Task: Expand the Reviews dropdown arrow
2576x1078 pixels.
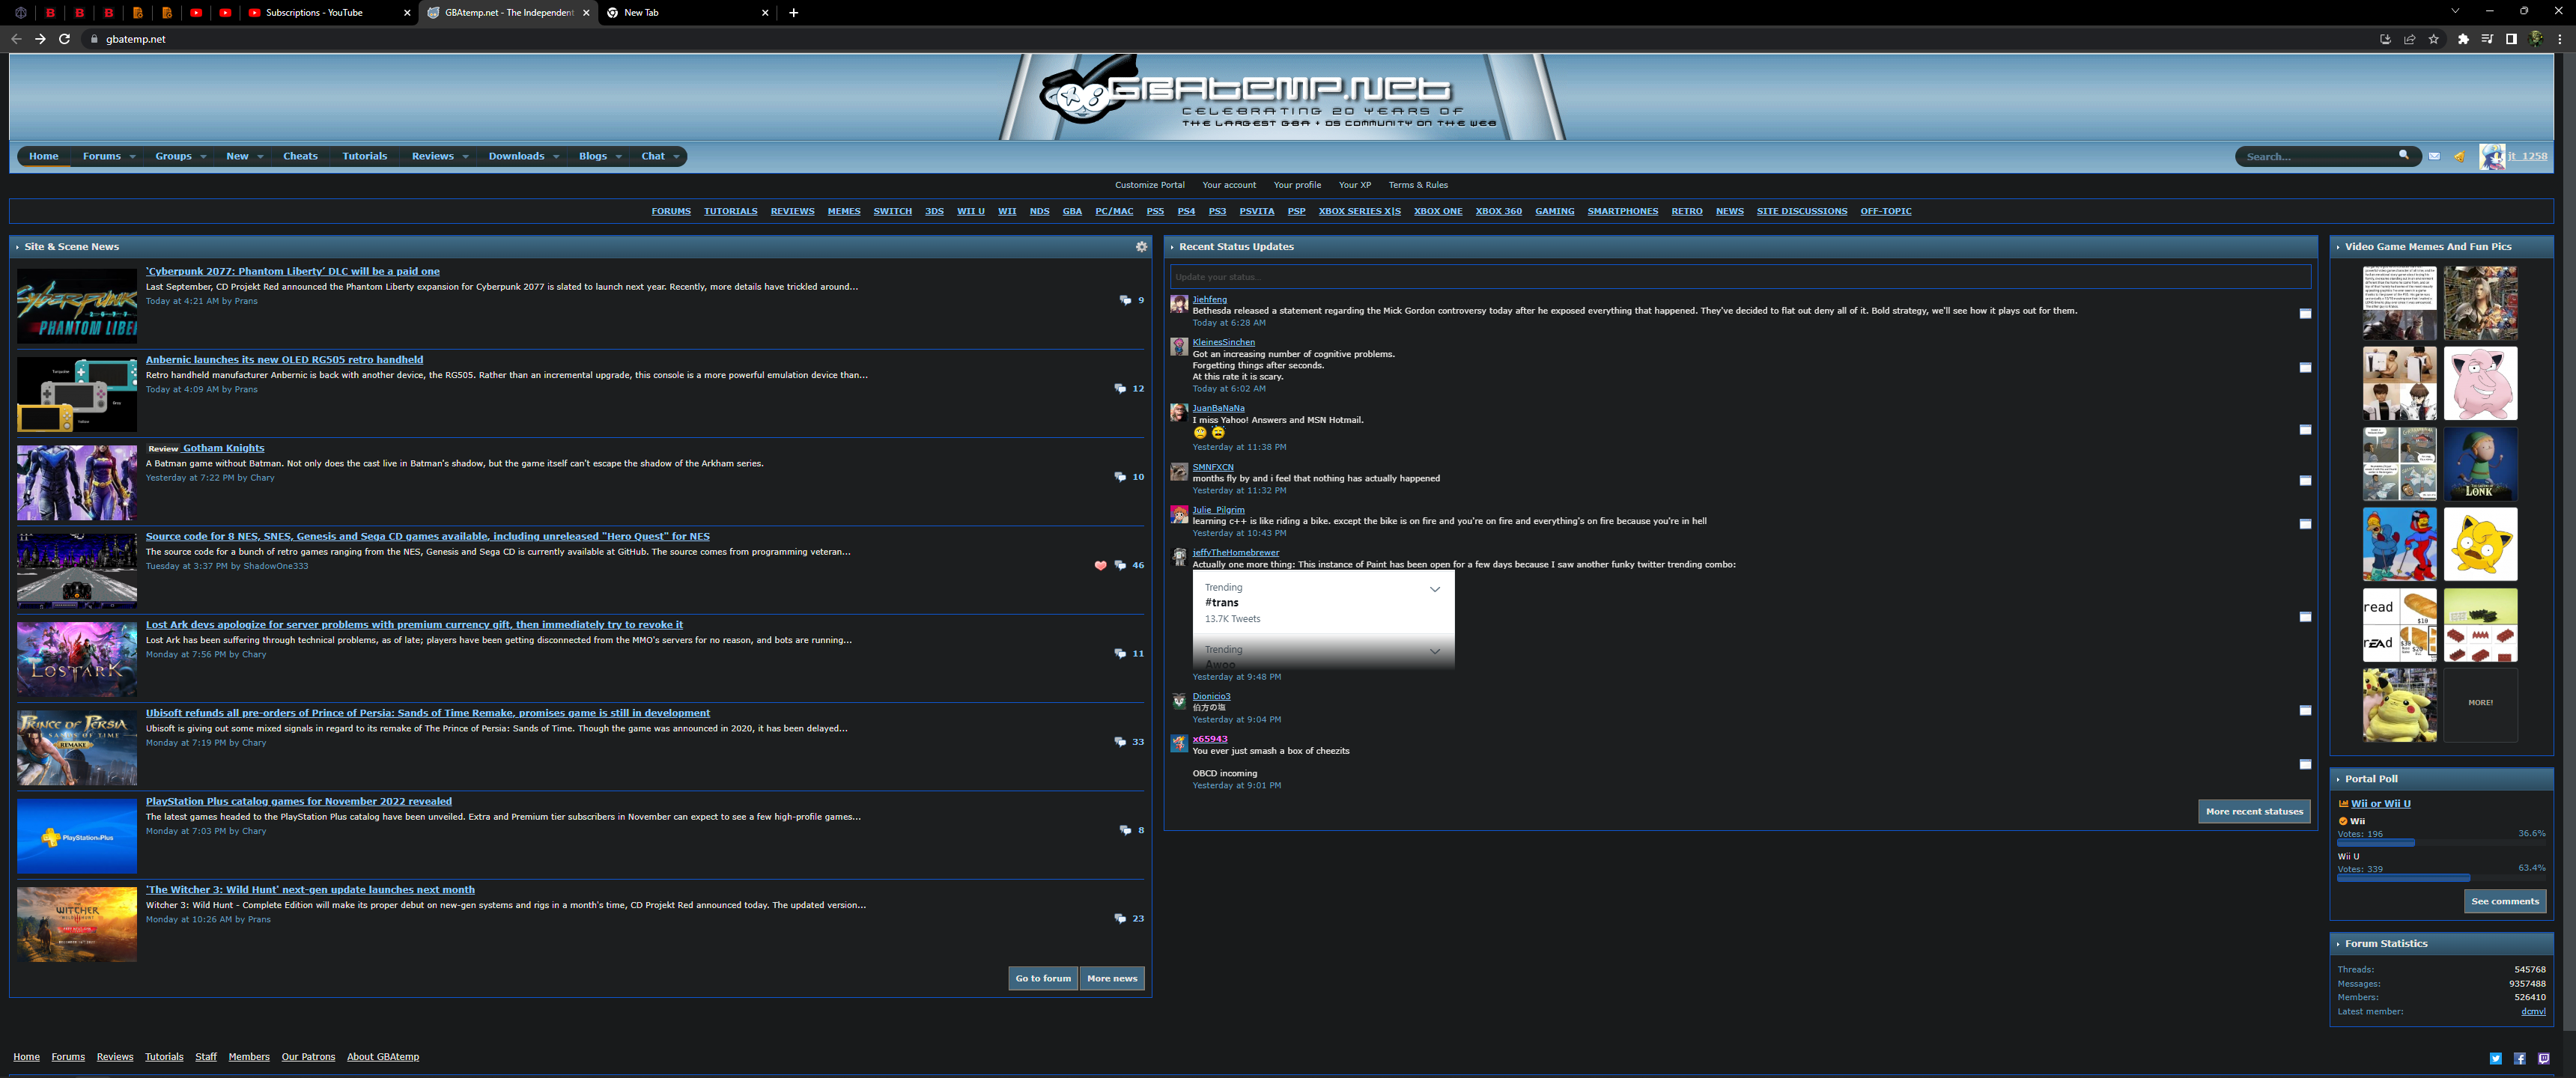Action: point(465,157)
